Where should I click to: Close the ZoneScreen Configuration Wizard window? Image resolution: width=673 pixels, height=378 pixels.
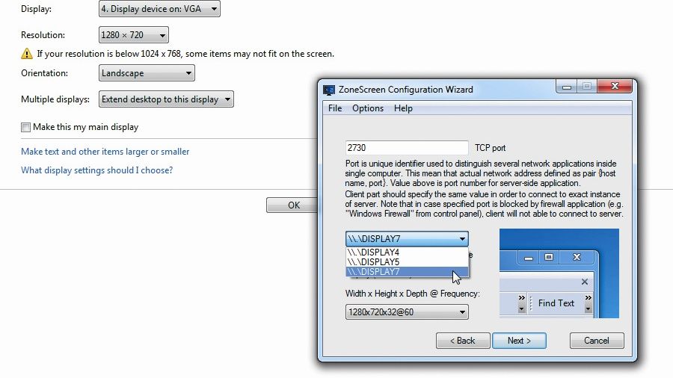pos(615,87)
